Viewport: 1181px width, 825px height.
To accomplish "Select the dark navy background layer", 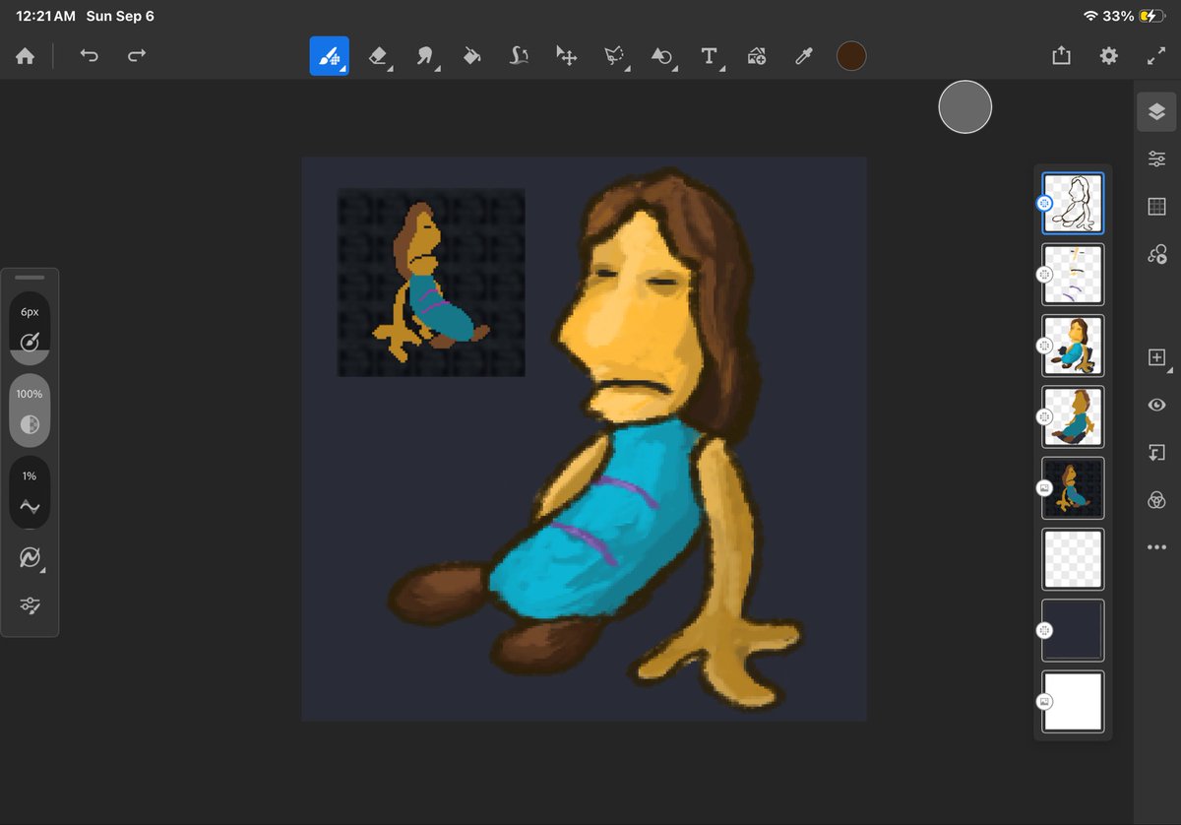I will [x=1073, y=630].
